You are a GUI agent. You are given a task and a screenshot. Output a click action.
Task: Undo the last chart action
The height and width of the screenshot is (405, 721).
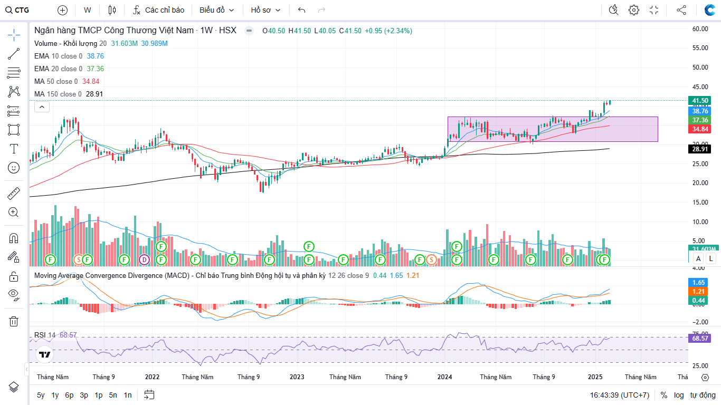[x=301, y=10]
